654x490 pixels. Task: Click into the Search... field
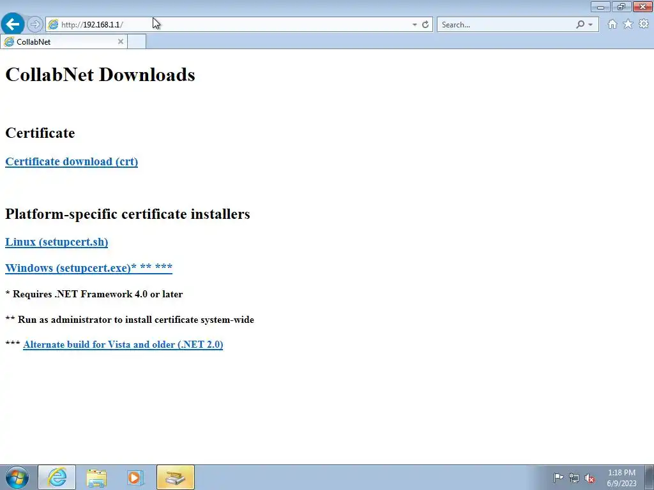[x=506, y=25]
